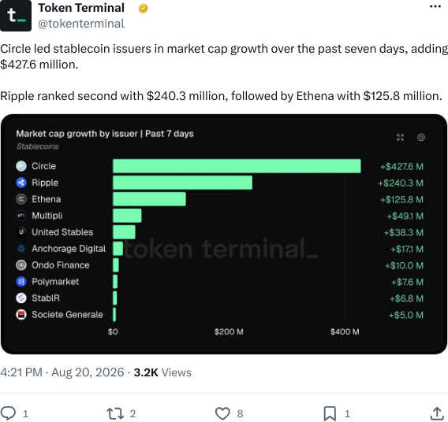Open the three-dot more options menu
448x422 pixels.
tap(435, 6)
